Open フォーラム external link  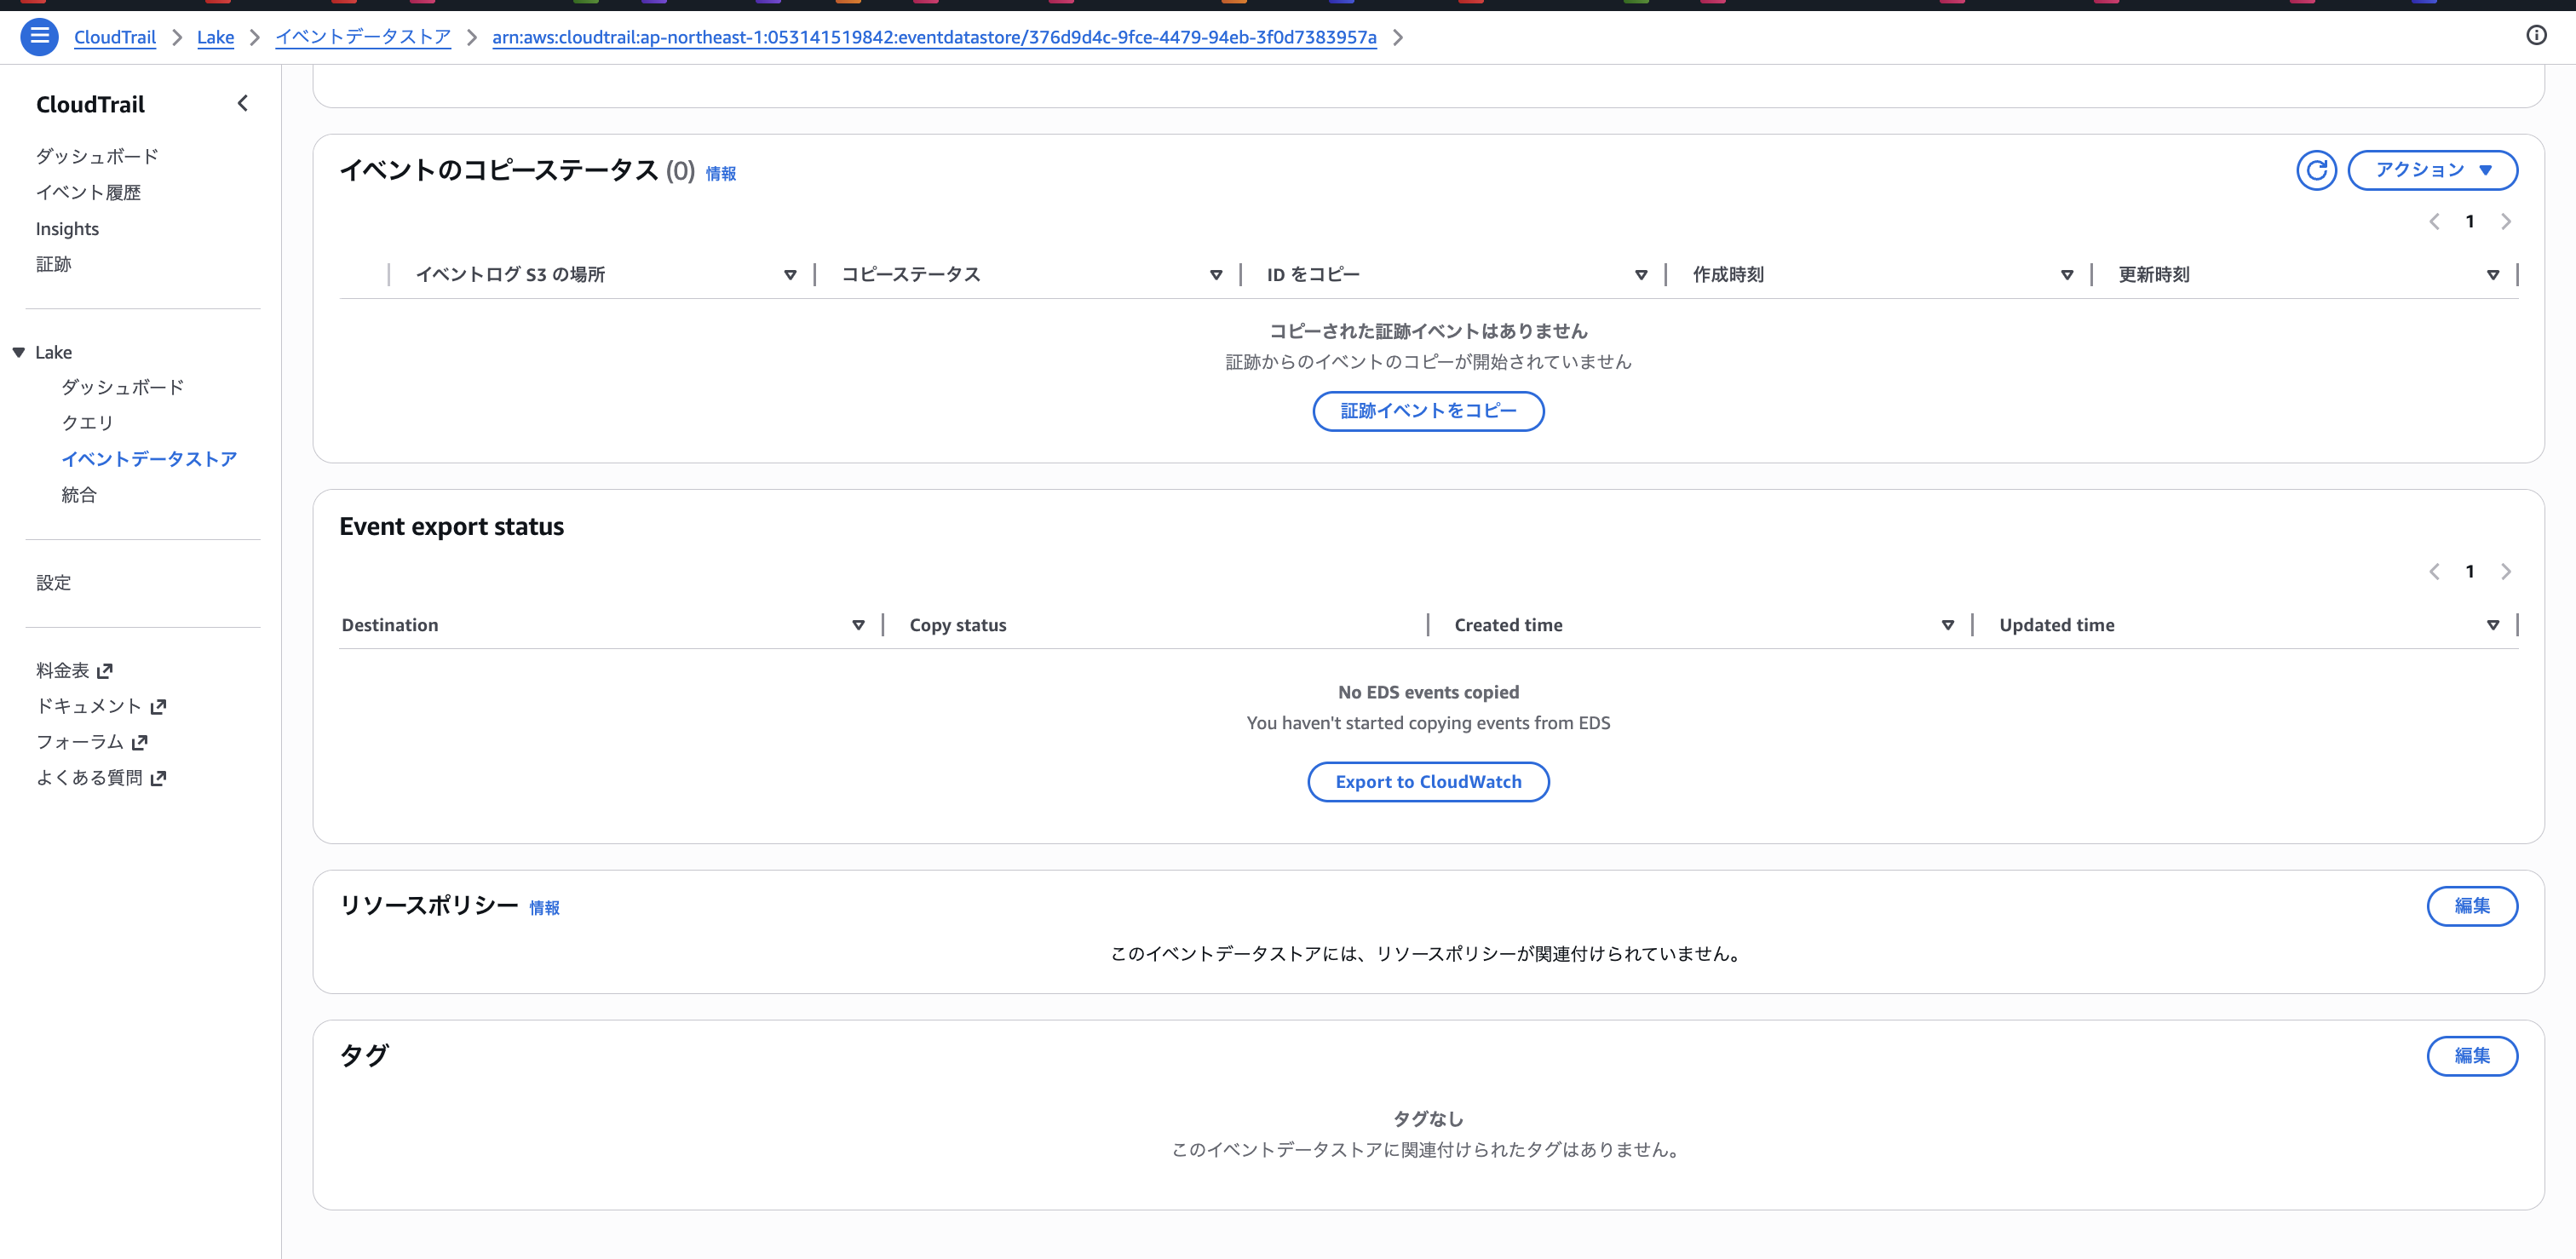tap(92, 742)
